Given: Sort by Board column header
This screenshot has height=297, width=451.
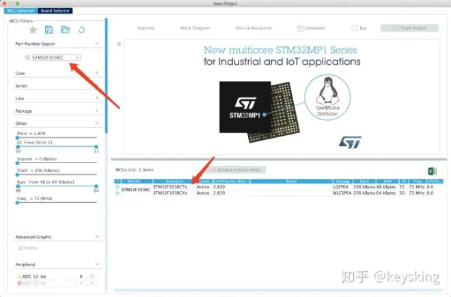Looking at the screenshot, I should 291,181.
